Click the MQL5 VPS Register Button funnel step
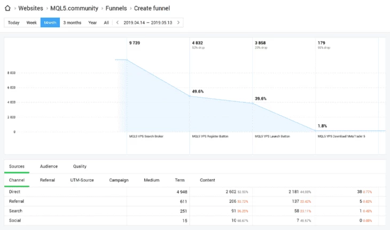This screenshot has width=390, height=230. (x=210, y=136)
